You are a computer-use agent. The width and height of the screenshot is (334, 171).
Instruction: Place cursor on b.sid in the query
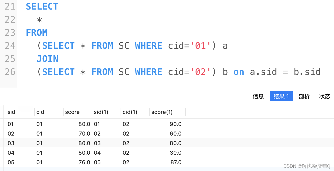(x=307, y=72)
